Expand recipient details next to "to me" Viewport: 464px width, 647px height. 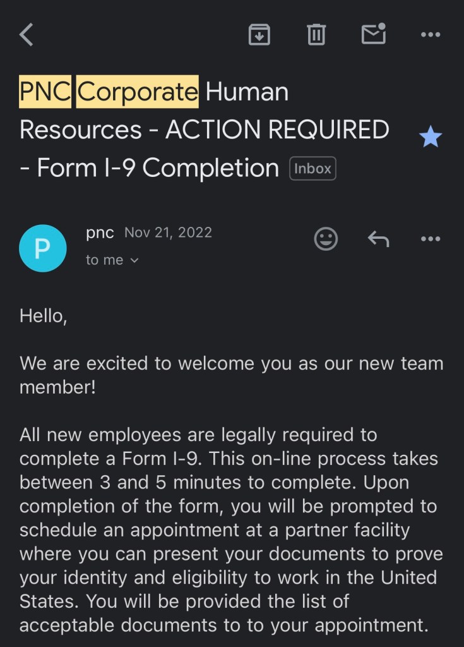[134, 260]
